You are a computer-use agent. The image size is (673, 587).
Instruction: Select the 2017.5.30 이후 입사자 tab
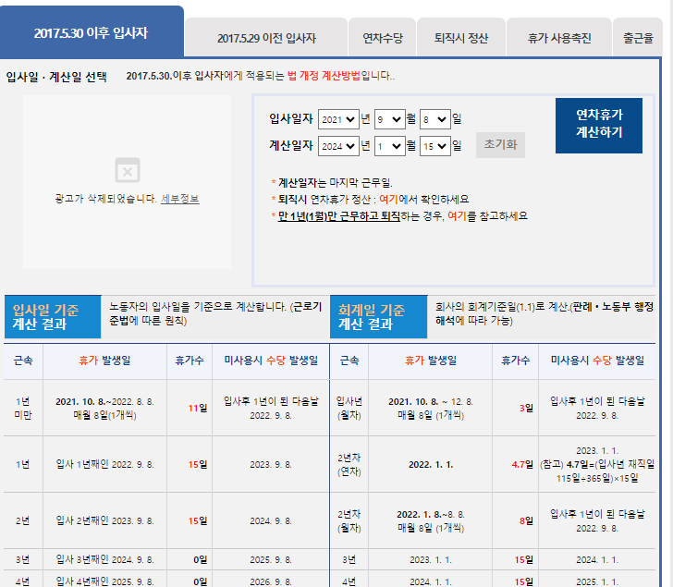91,32
